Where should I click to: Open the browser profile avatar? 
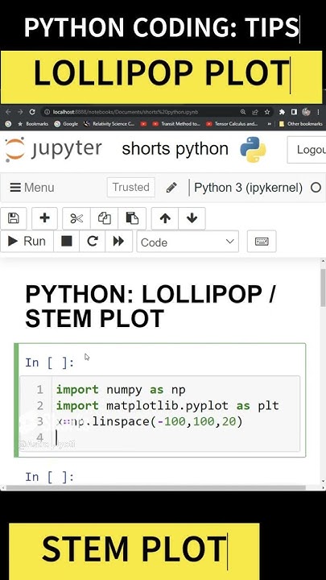tap(306, 112)
